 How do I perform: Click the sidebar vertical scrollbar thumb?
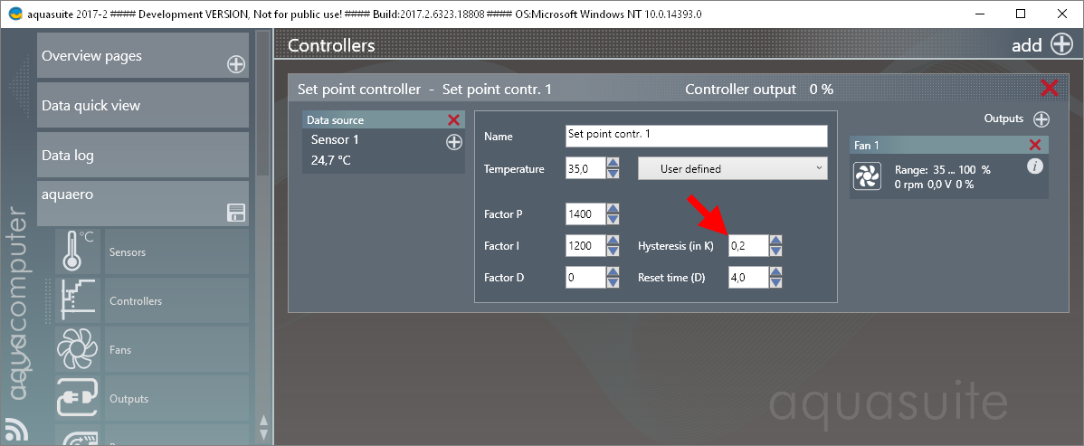click(262, 104)
